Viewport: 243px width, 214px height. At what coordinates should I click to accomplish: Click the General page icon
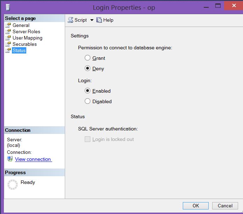click(x=8, y=25)
